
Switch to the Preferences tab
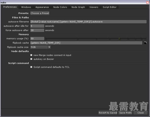(10, 7)
